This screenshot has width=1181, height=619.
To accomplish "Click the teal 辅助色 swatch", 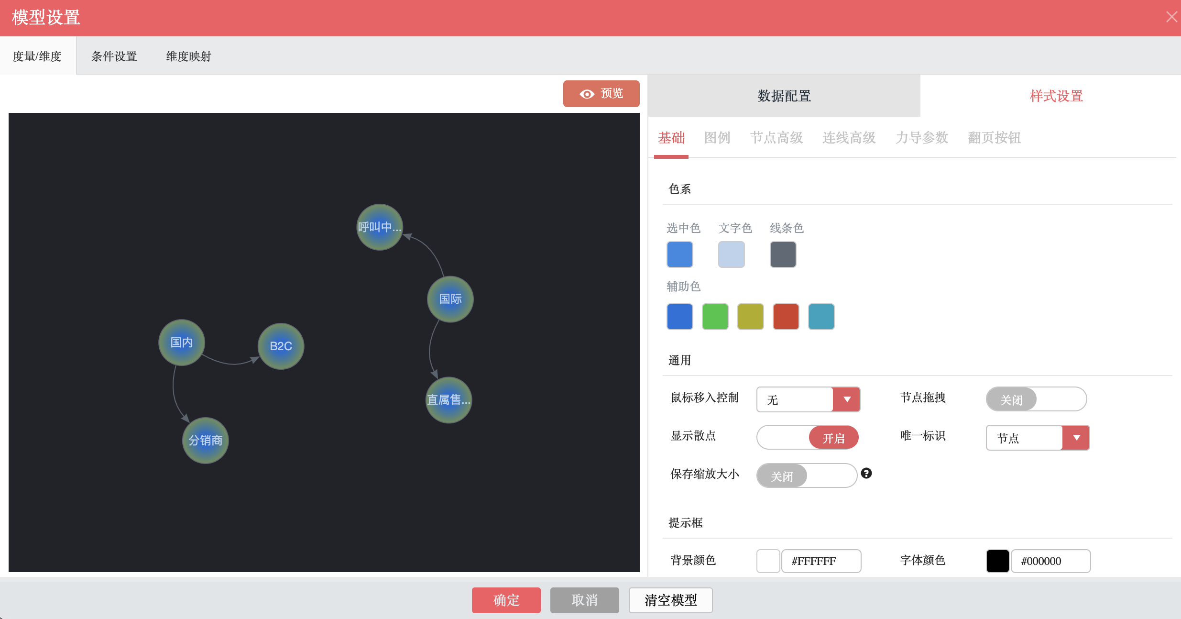I will point(821,316).
